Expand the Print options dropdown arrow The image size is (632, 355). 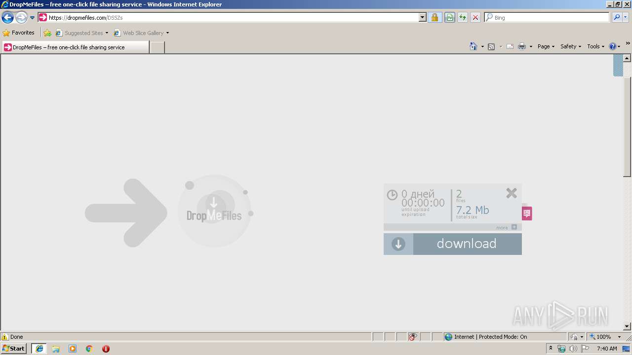click(531, 46)
